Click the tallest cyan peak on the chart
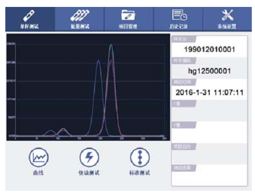 point(111,44)
